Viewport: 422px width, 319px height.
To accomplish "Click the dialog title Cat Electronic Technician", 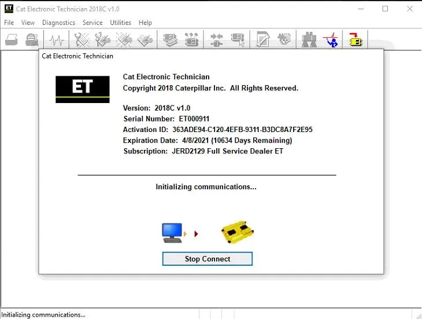I will click(x=77, y=56).
